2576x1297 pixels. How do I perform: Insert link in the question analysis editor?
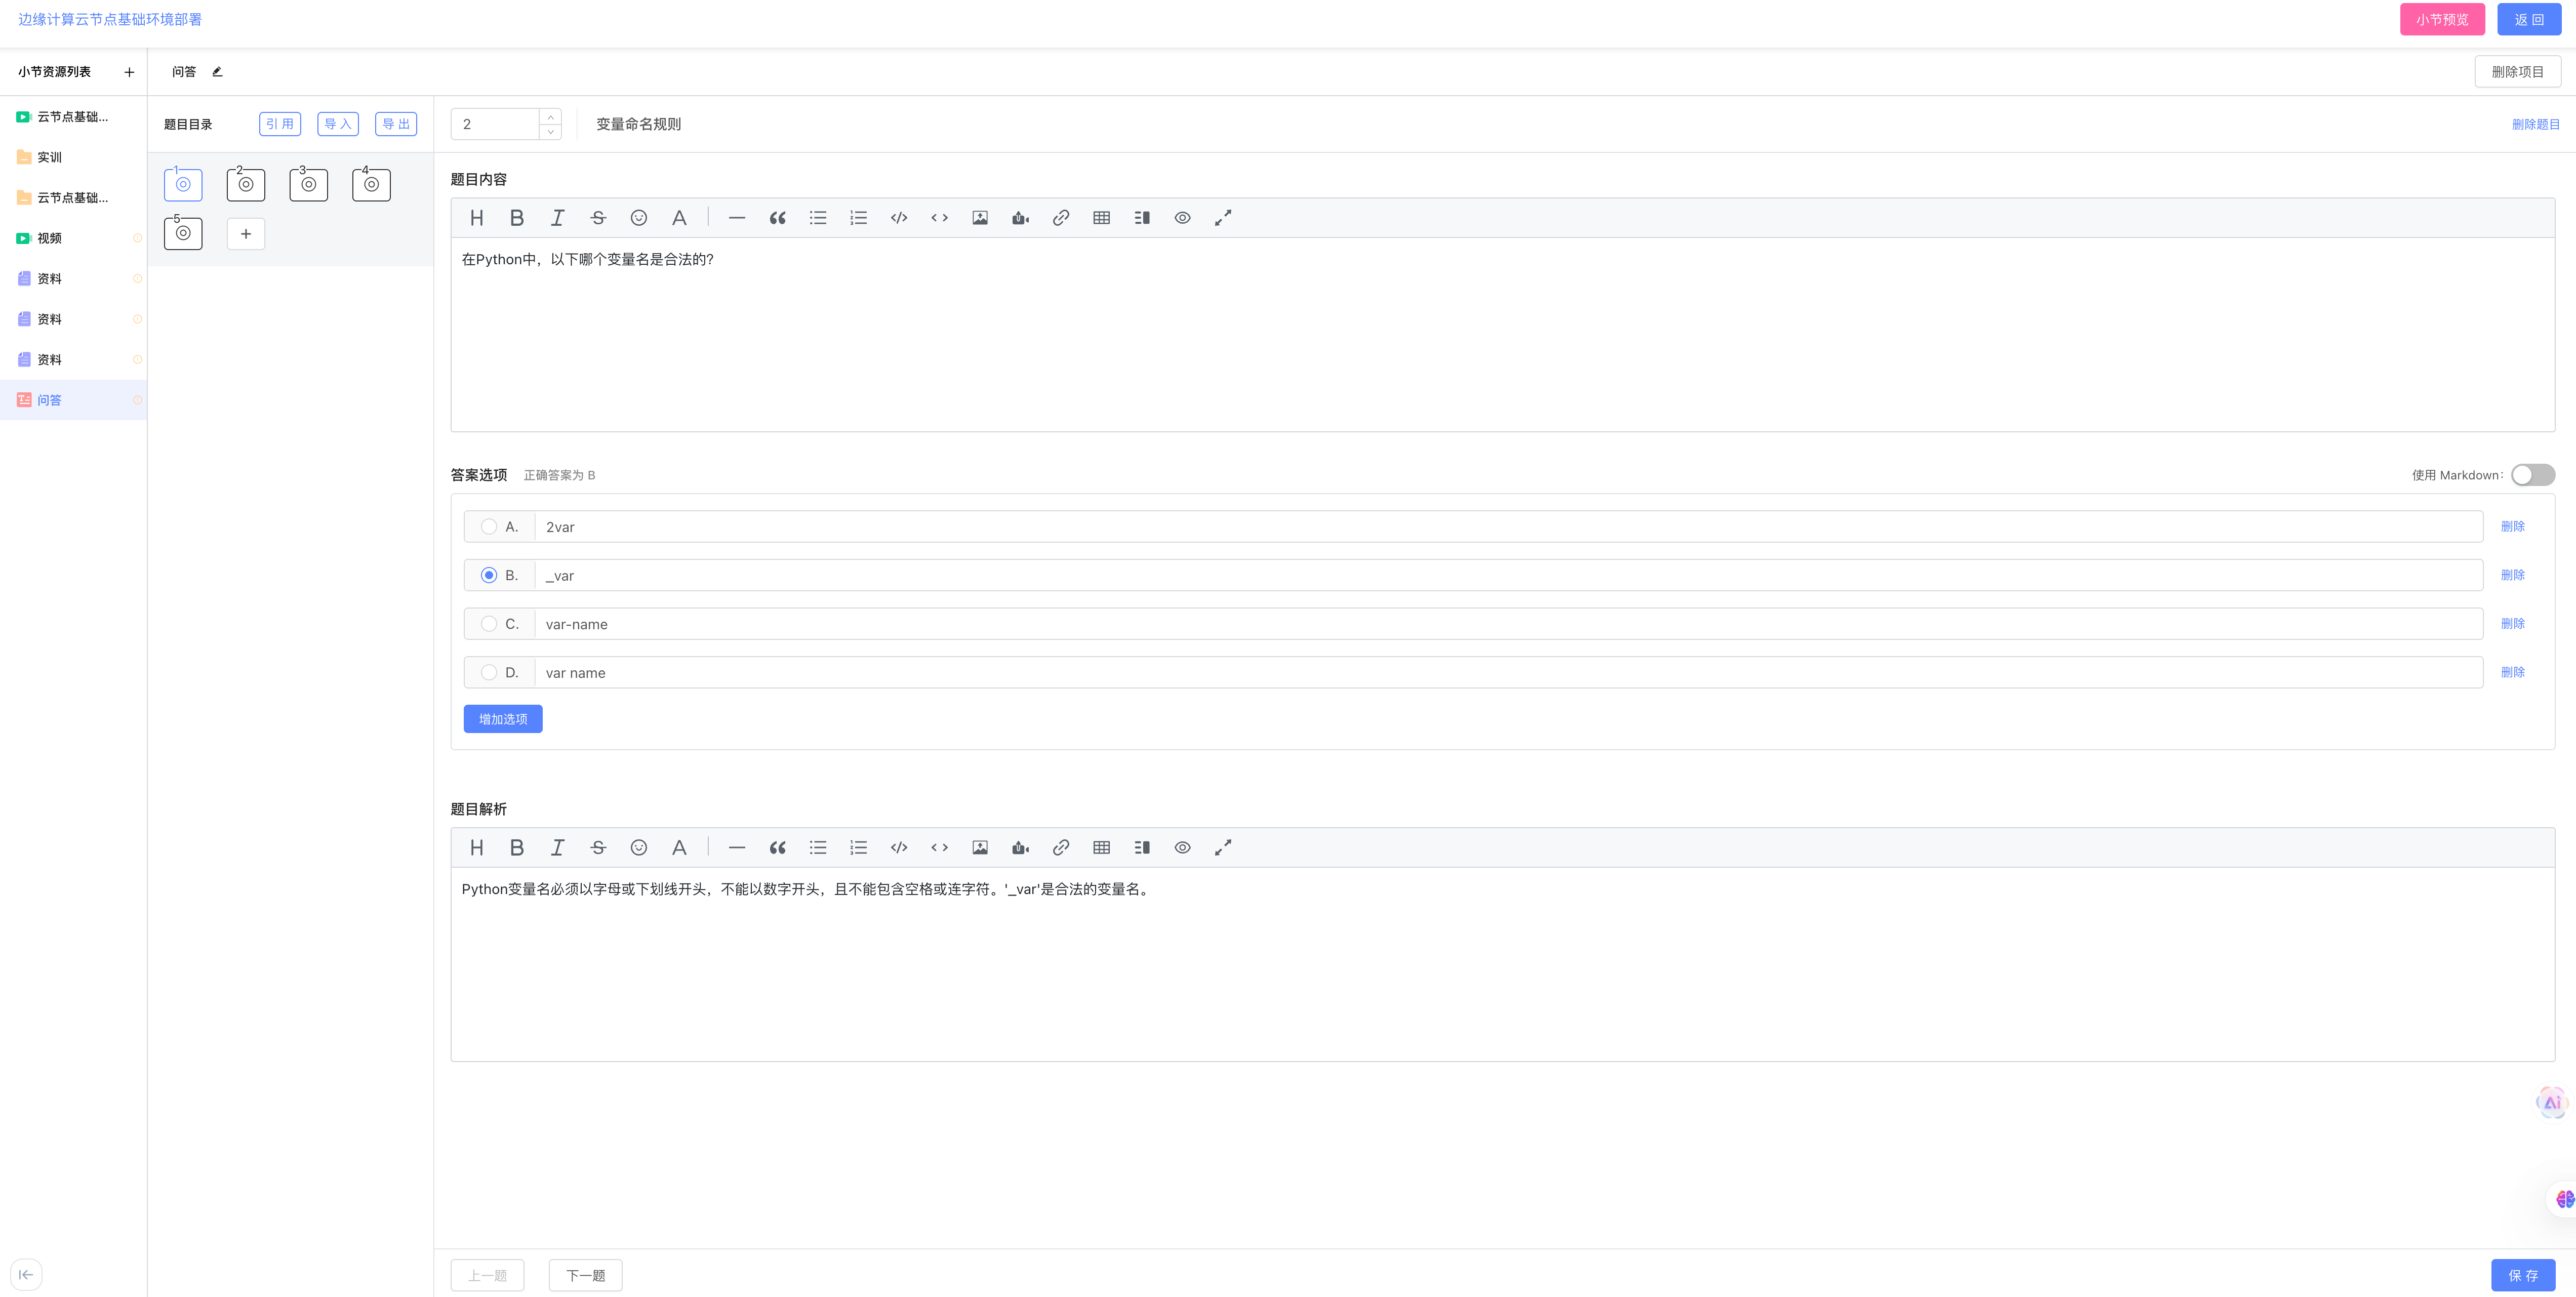tap(1061, 848)
